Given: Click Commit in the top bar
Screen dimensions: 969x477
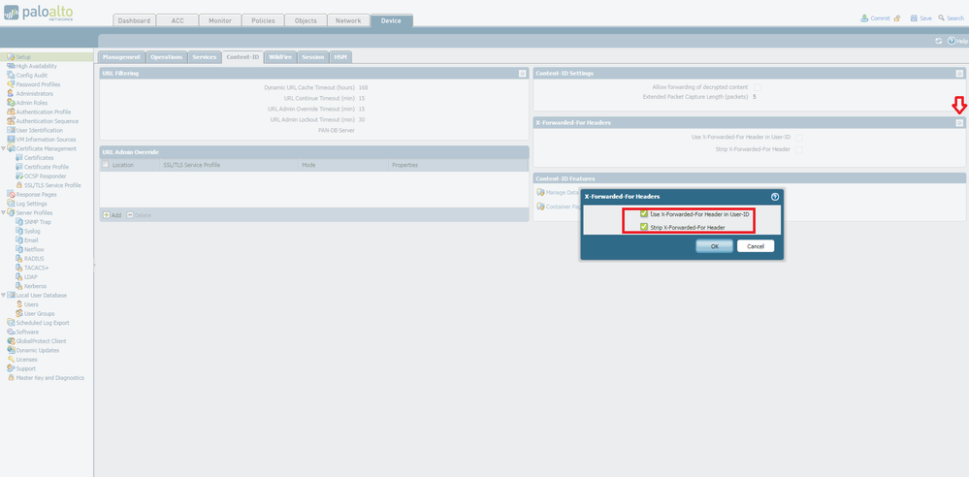Looking at the screenshot, I should click(x=876, y=18).
